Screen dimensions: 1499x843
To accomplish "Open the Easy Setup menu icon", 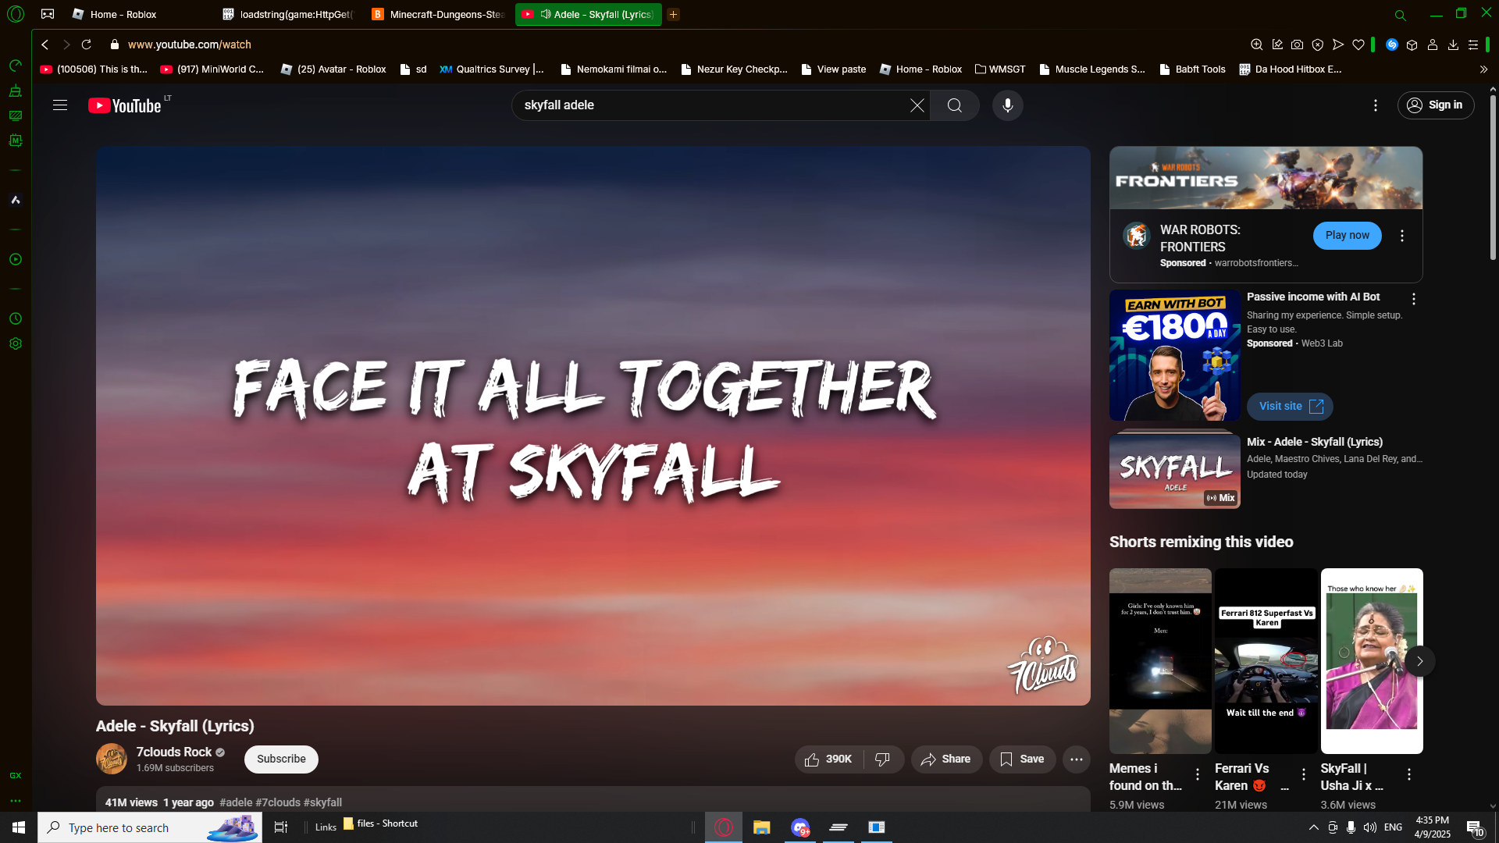I will (1473, 44).
